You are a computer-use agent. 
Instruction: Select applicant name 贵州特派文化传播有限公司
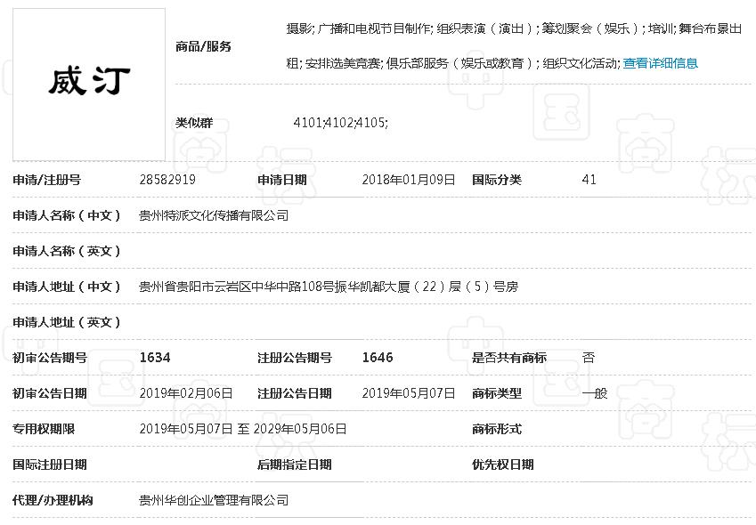[x=214, y=215]
